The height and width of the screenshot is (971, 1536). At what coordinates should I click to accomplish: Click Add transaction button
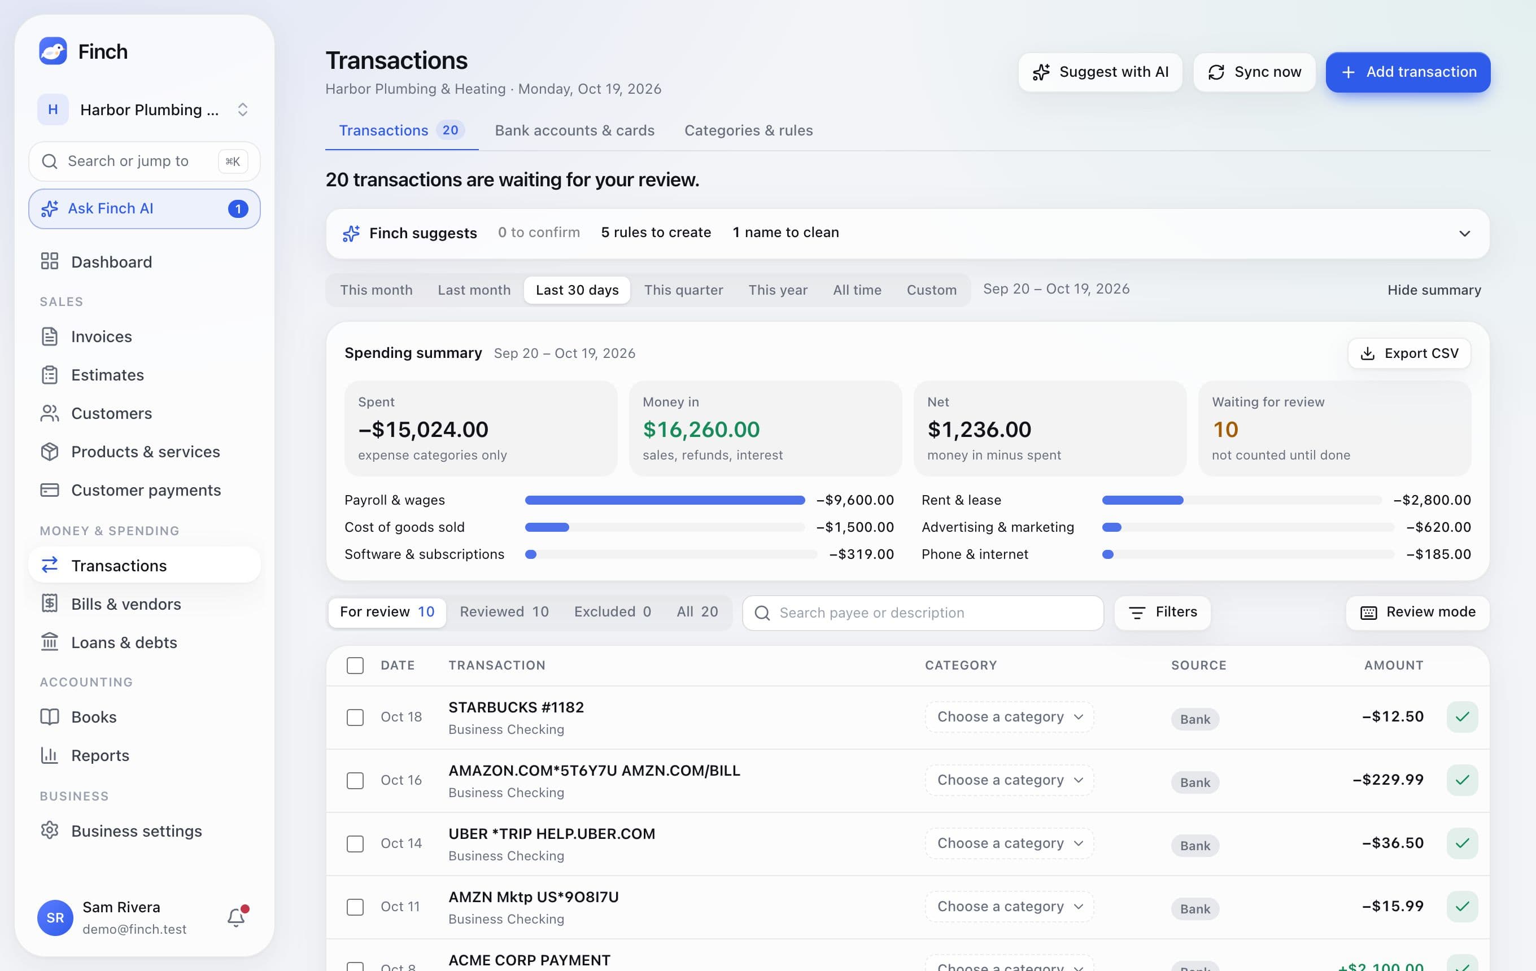tap(1408, 72)
